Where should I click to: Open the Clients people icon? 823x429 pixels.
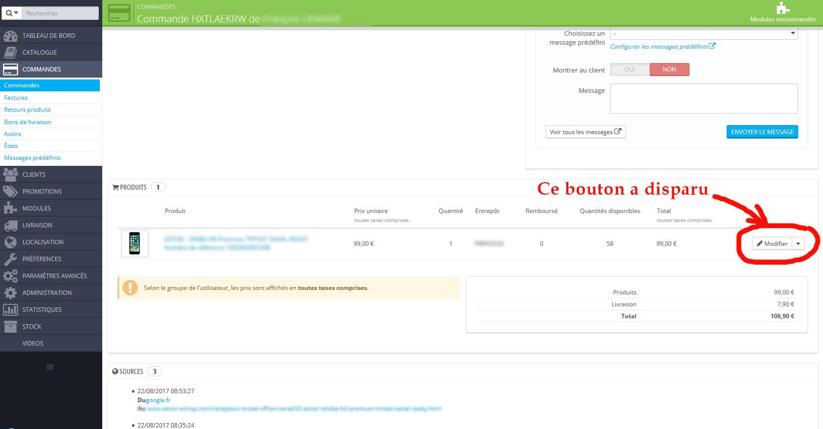tap(10, 174)
